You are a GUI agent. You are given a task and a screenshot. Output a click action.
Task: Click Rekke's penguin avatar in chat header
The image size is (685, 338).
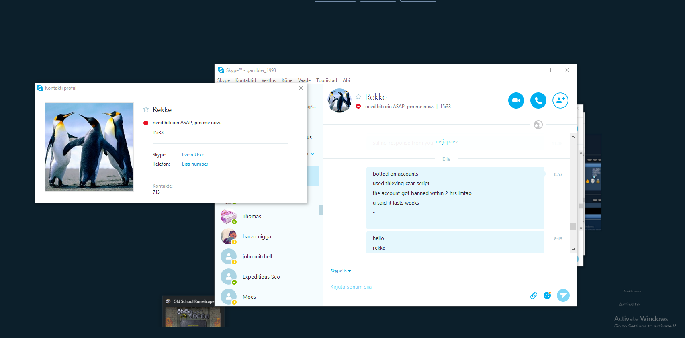pos(339,100)
